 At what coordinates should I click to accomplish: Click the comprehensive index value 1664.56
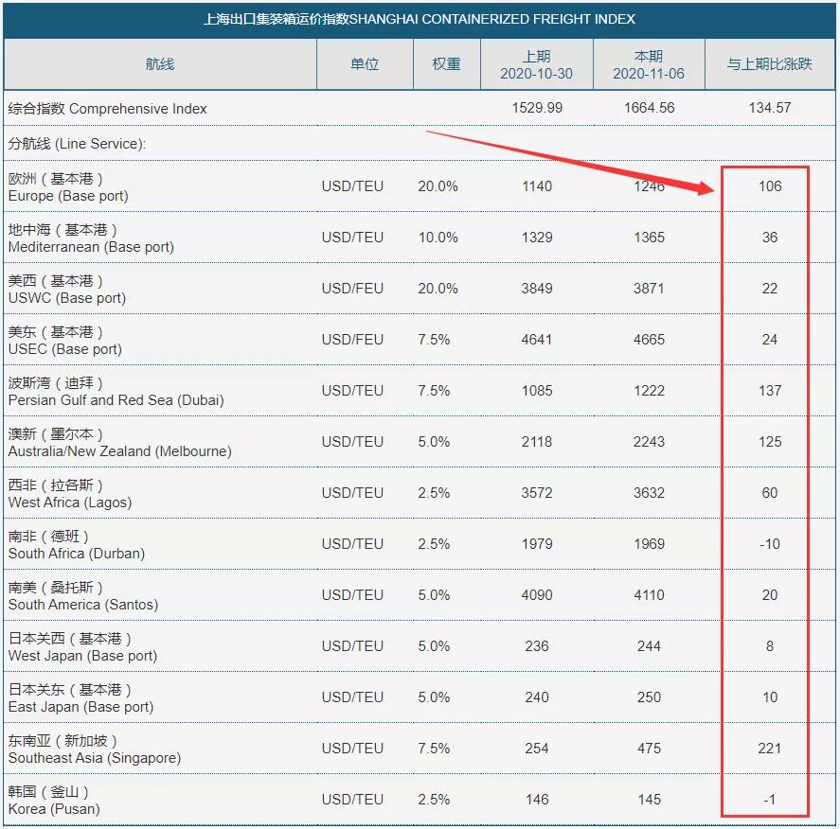tap(649, 108)
